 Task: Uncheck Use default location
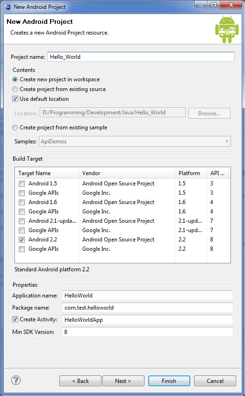[x=15, y=99]
